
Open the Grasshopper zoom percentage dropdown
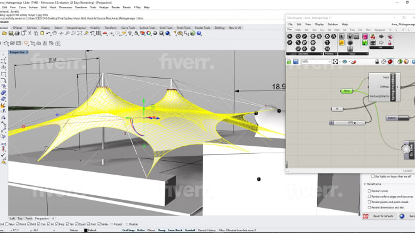point(329,62)
